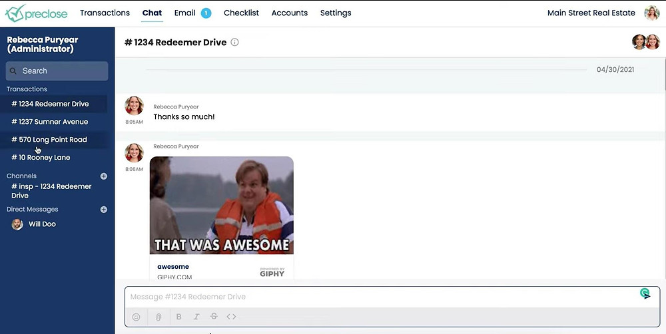Click the 04/30/2021 date separator
666x334 pixels.
pyautogui.click(x=615, y=70)
